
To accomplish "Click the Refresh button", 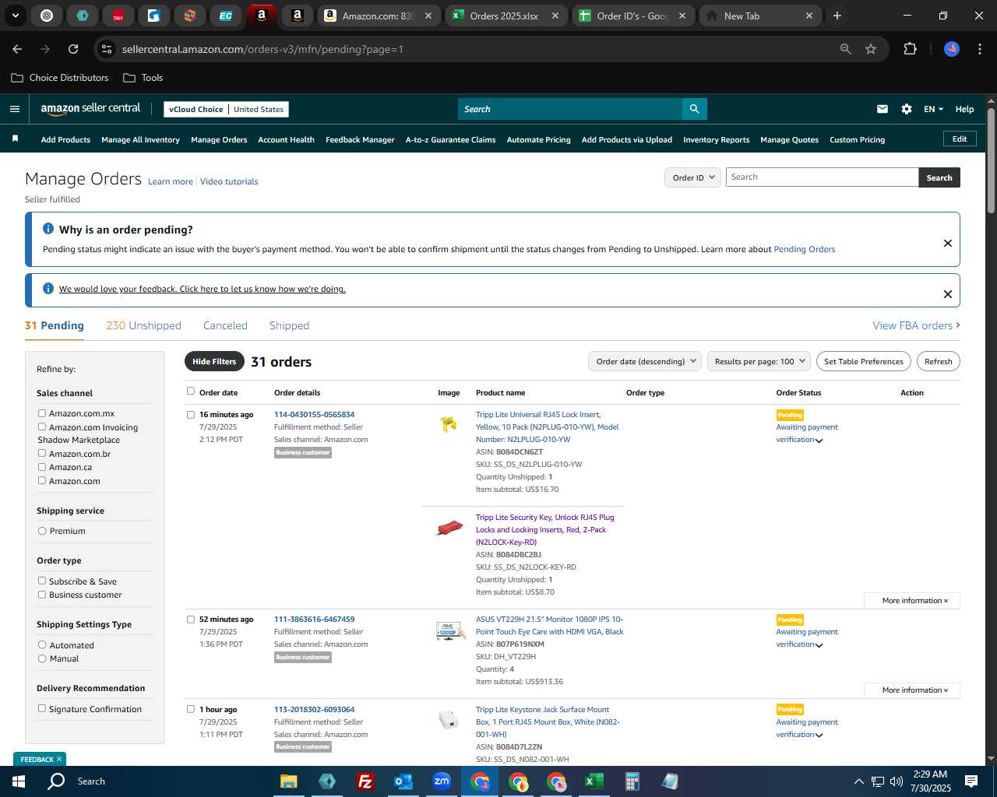I will coord(938,361).
